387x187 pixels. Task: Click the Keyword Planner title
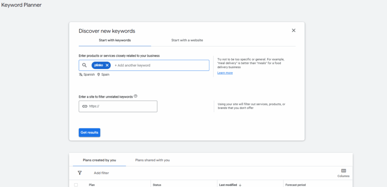point(21,5)
